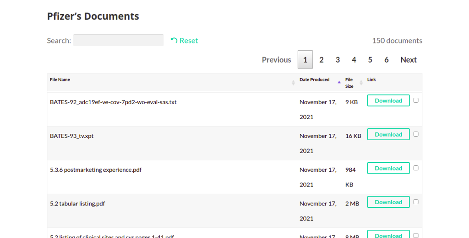The width and height of the screenshot is (469, 238).
Task: Click the File Name column header
Action: point(60,79)
